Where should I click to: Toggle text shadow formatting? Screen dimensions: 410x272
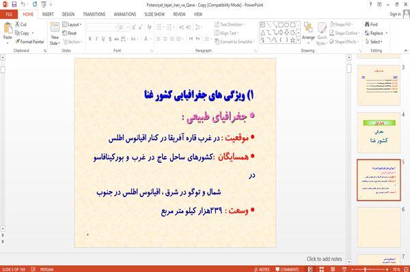[110, 39]
